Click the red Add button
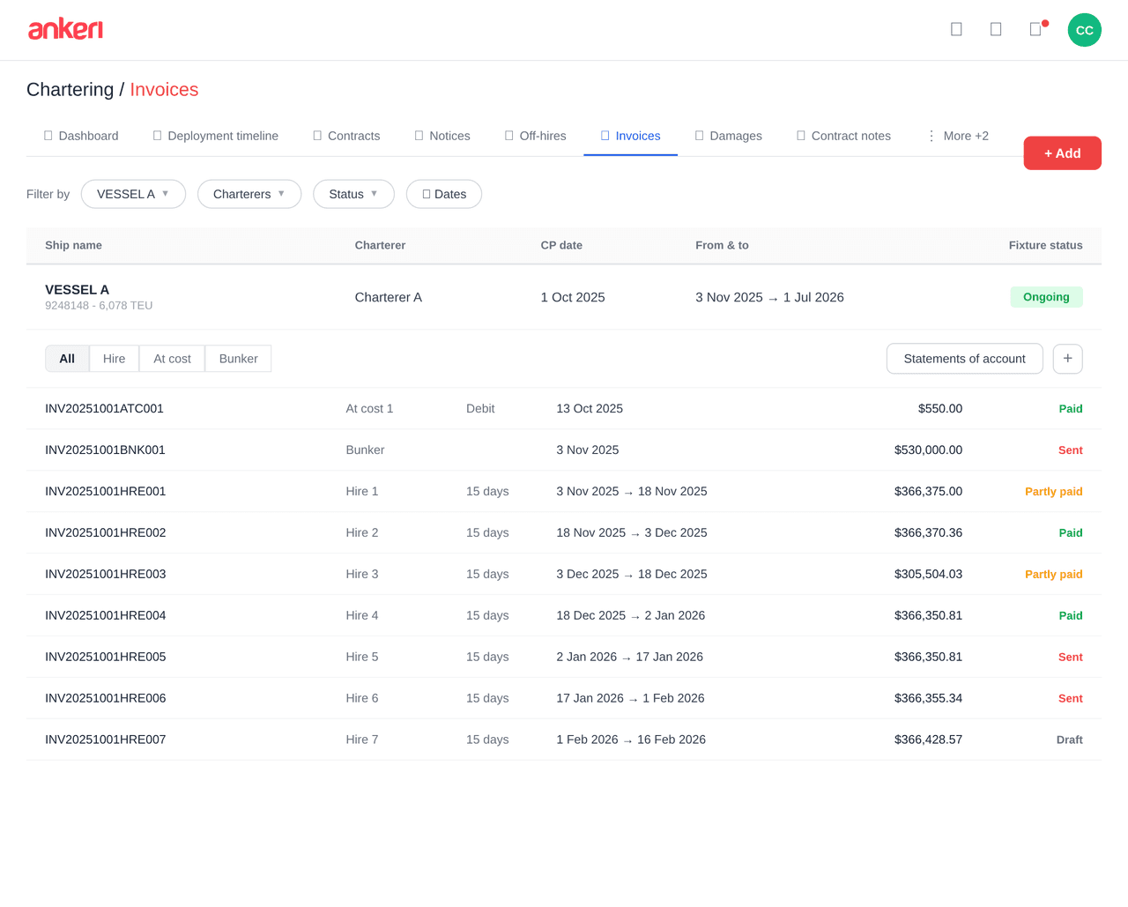Image resolution: width=1128 pixels, height=907 pixels. coord(1062,152)
